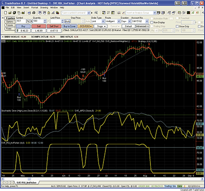Enable the Show Only checkbox
205x191 pixels.
[x=177, y=27]
